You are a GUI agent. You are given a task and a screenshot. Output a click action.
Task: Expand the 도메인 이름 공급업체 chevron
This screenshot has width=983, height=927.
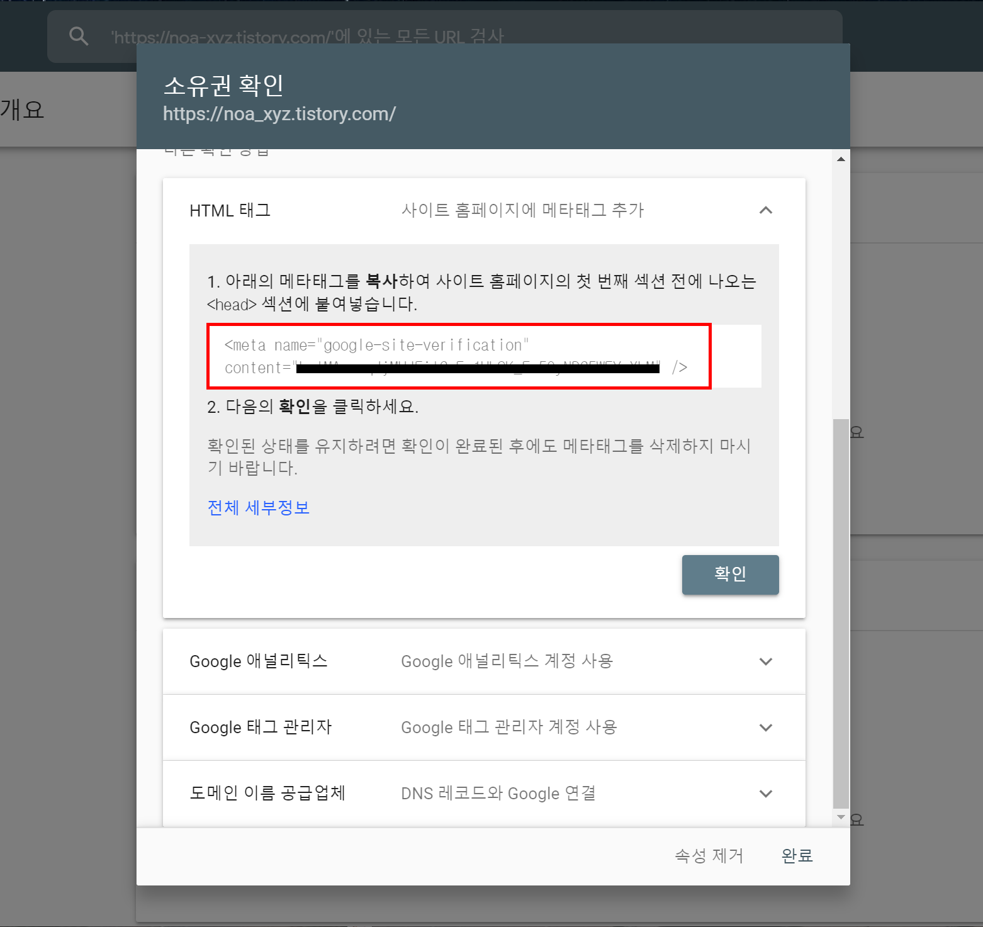(x=766, y=794)
